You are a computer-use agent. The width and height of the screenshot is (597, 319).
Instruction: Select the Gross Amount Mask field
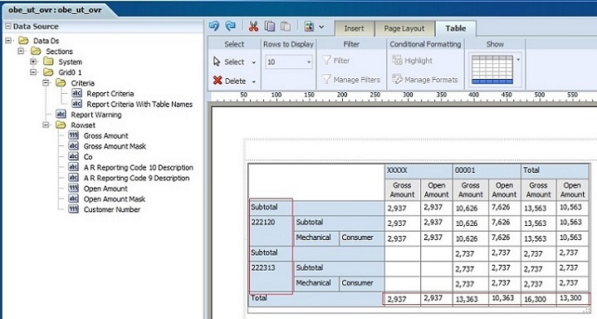pyautogui.click(x=115, y=146)
